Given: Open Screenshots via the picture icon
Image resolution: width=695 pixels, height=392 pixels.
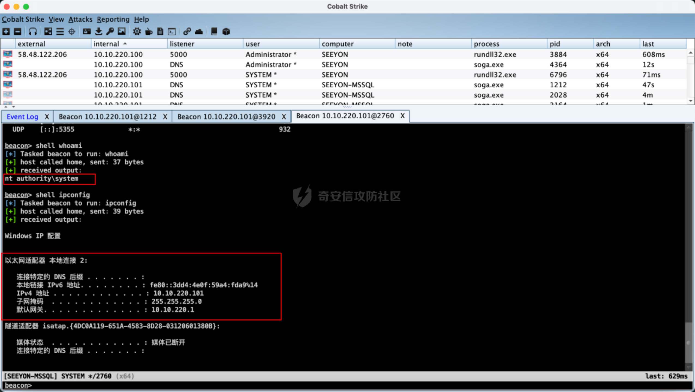Looking at the screenshot, I should tap(122, 32).
